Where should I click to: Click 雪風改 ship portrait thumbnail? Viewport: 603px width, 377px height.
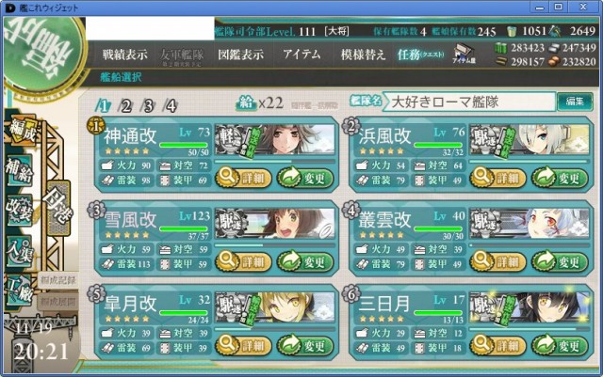[x=274, y=224]
